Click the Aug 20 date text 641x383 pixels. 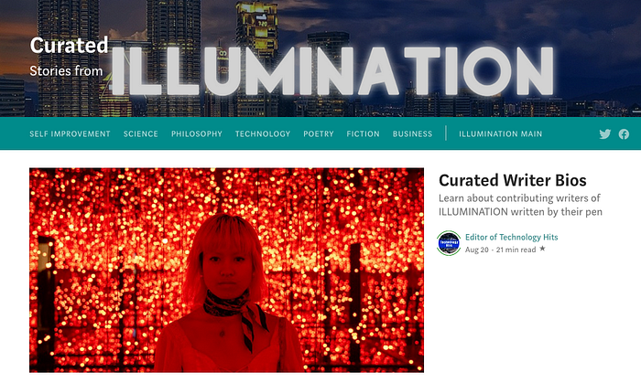[477, 250]
